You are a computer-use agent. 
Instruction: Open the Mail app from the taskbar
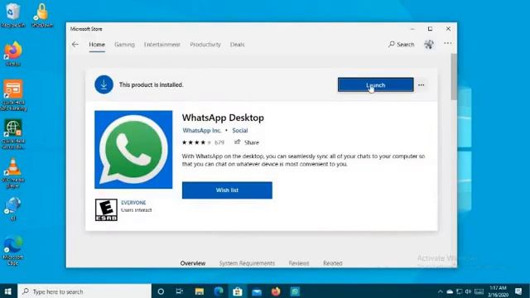pos(257,291)
